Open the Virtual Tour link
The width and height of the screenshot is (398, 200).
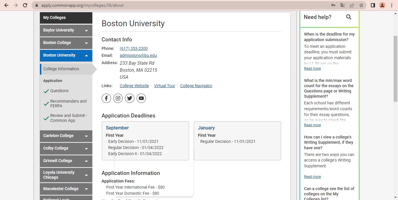point(165,86)
